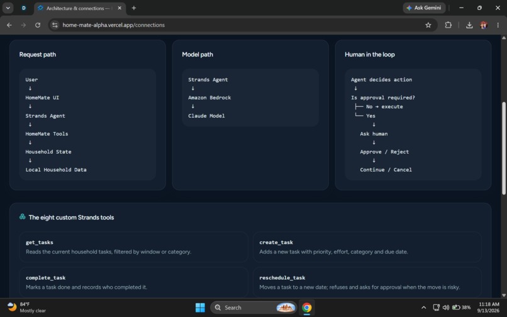
Task: Click the Human in the loop heading
Action: click(x=370, y=54)
